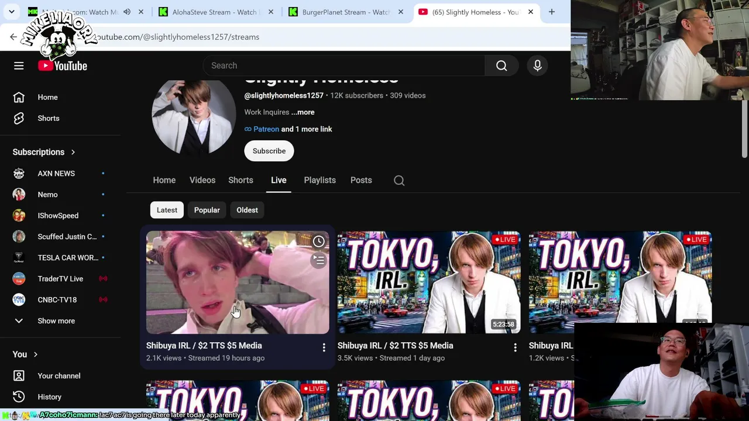Select the channel Live tab
This screenshot has width=749, height=421.
pyautogui.click(x=279, y=180)
